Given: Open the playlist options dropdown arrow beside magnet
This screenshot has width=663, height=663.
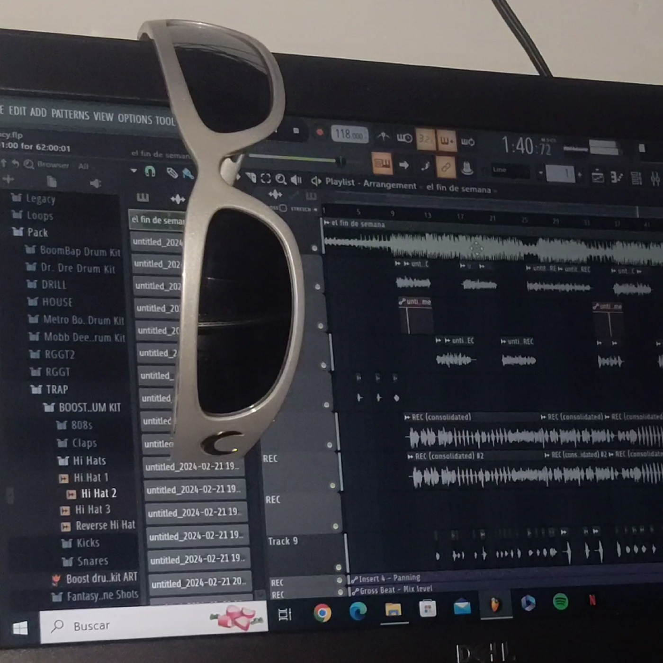Looking at the screenshot, I should tap(134, 171).
